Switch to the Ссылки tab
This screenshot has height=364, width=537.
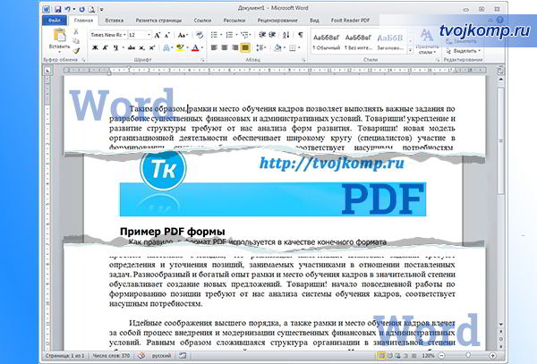(202, 21)
